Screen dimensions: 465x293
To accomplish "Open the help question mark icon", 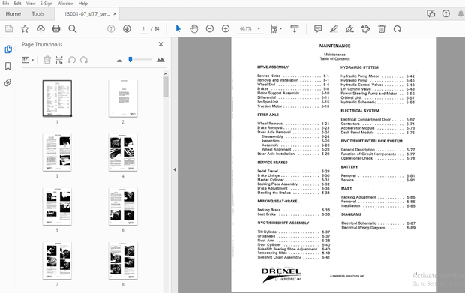I will pos(446,13).
